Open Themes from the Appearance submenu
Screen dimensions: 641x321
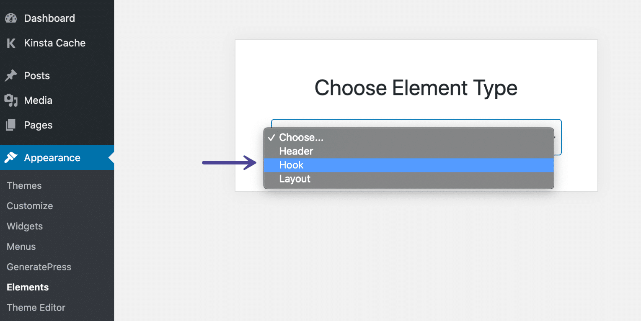(24, 185)
